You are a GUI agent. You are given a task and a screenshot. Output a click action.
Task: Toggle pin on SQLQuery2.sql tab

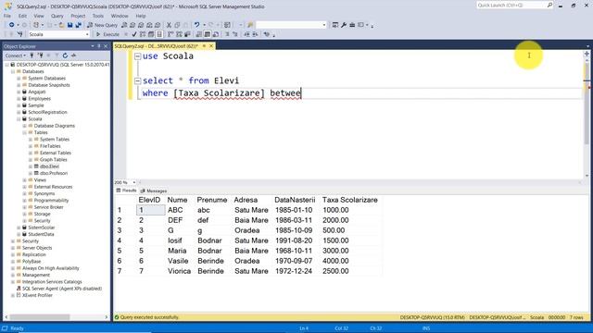tap(204, 46)
